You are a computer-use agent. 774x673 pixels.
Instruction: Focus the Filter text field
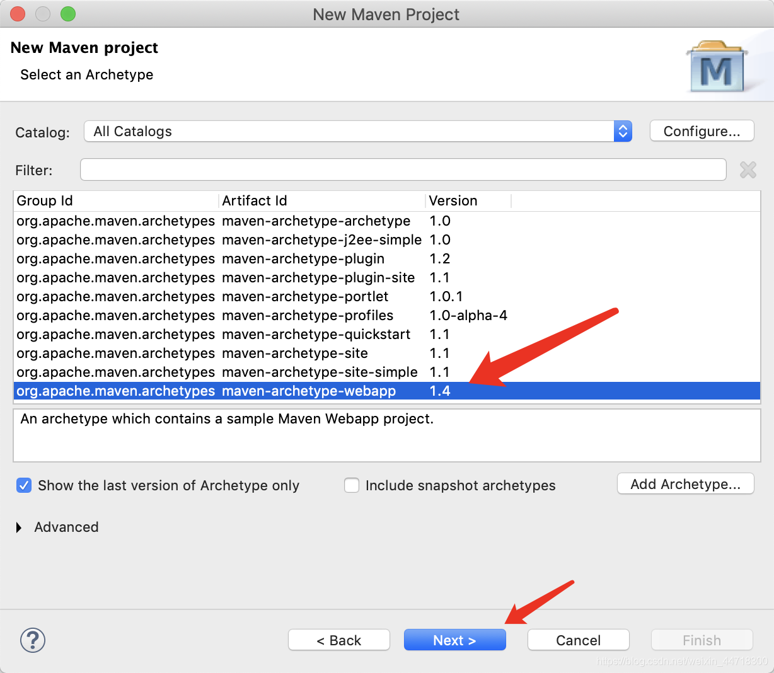(x=403, y=170)
